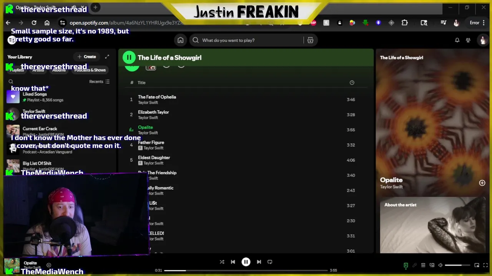Open the Spotify profile avatar menu
492x276 pixels.
(483, 40)
